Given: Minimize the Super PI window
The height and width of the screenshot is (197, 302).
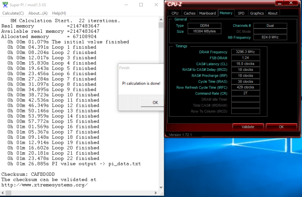Looking at the screenshot, I should click(126, 5).
